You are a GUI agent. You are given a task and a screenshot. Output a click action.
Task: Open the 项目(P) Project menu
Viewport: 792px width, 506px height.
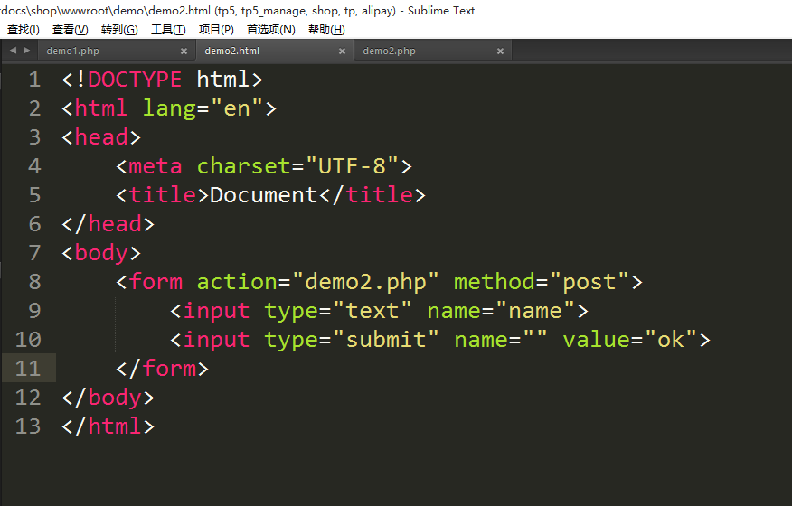coord(216,30)
